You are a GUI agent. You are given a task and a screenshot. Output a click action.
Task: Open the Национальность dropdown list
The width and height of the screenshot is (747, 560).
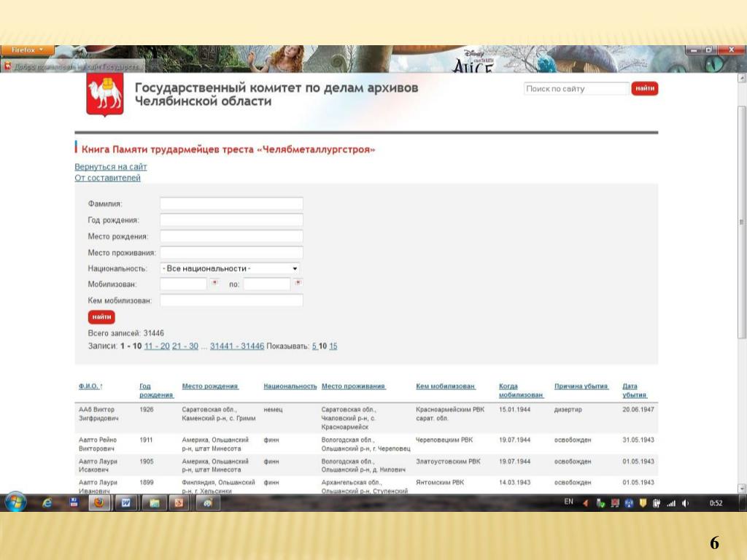(230, 268)
